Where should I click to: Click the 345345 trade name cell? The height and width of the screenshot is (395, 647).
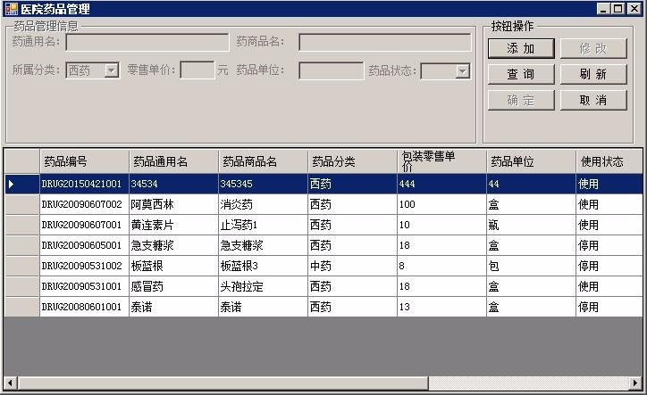[x=264, y=184]
